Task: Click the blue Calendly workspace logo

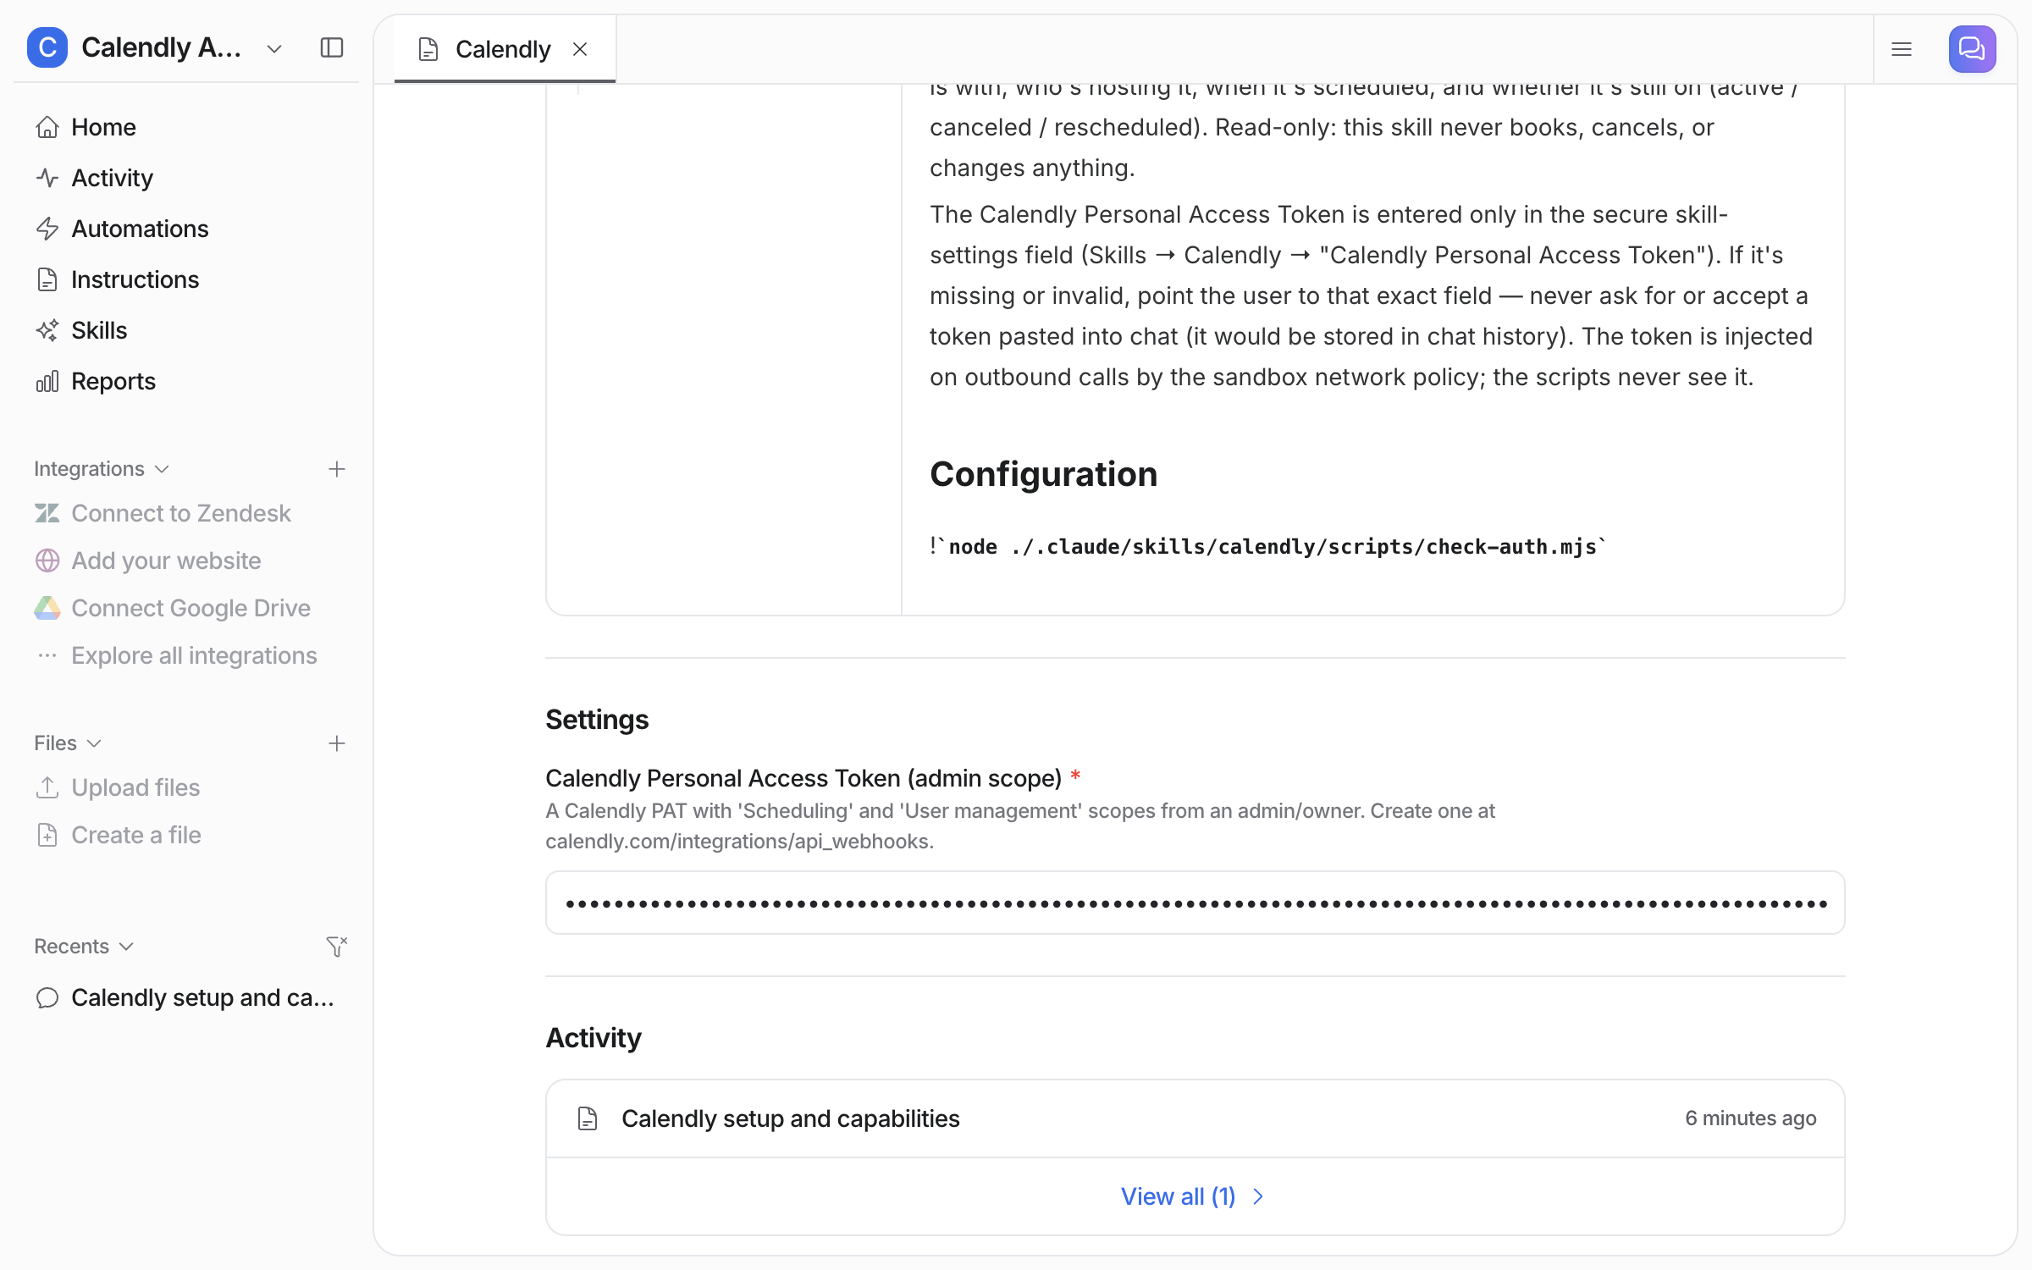Action: 47,47
